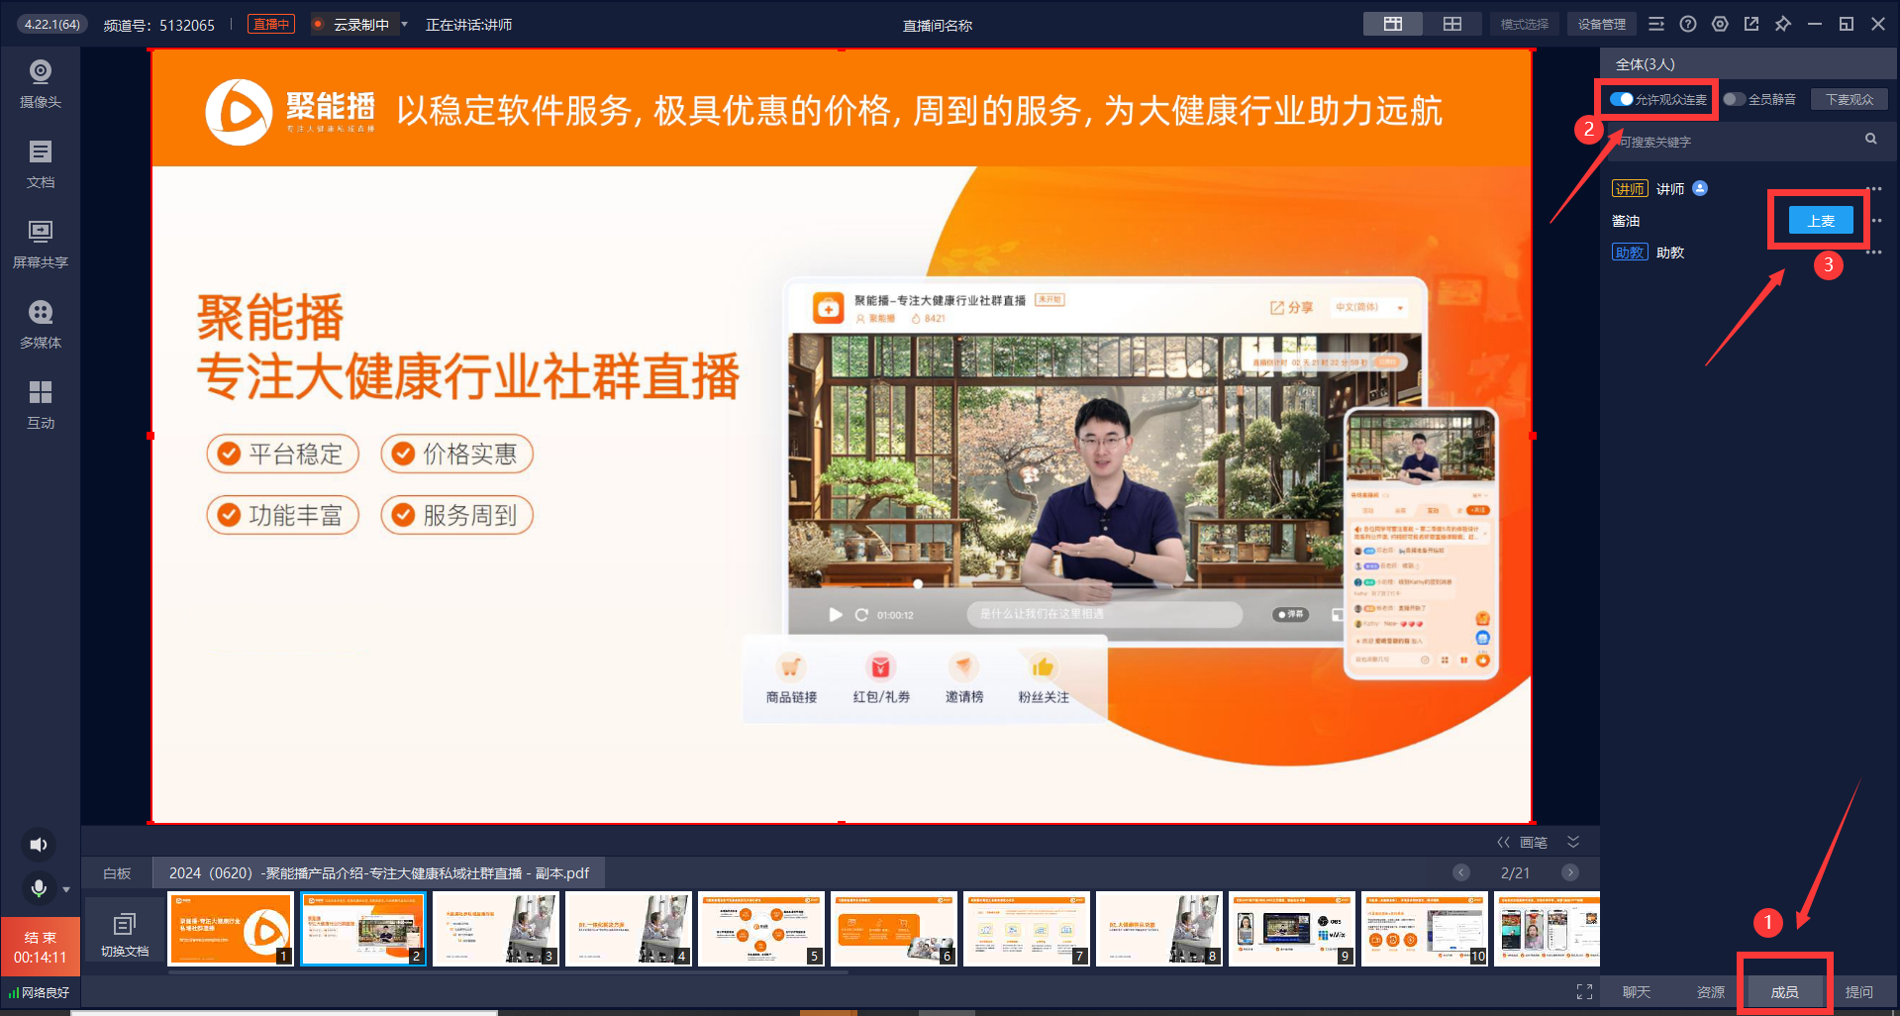
Task: Open the 多媒体 multimedia tool
Action: [x=41, y=325]
